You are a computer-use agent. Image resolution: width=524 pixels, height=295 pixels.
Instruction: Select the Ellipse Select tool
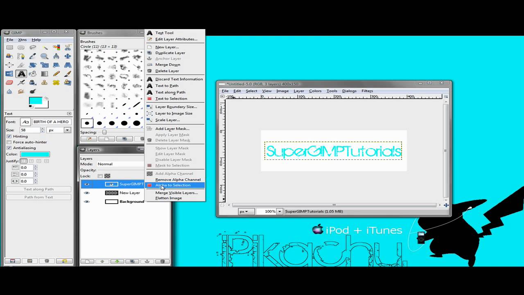click(21, 48)
